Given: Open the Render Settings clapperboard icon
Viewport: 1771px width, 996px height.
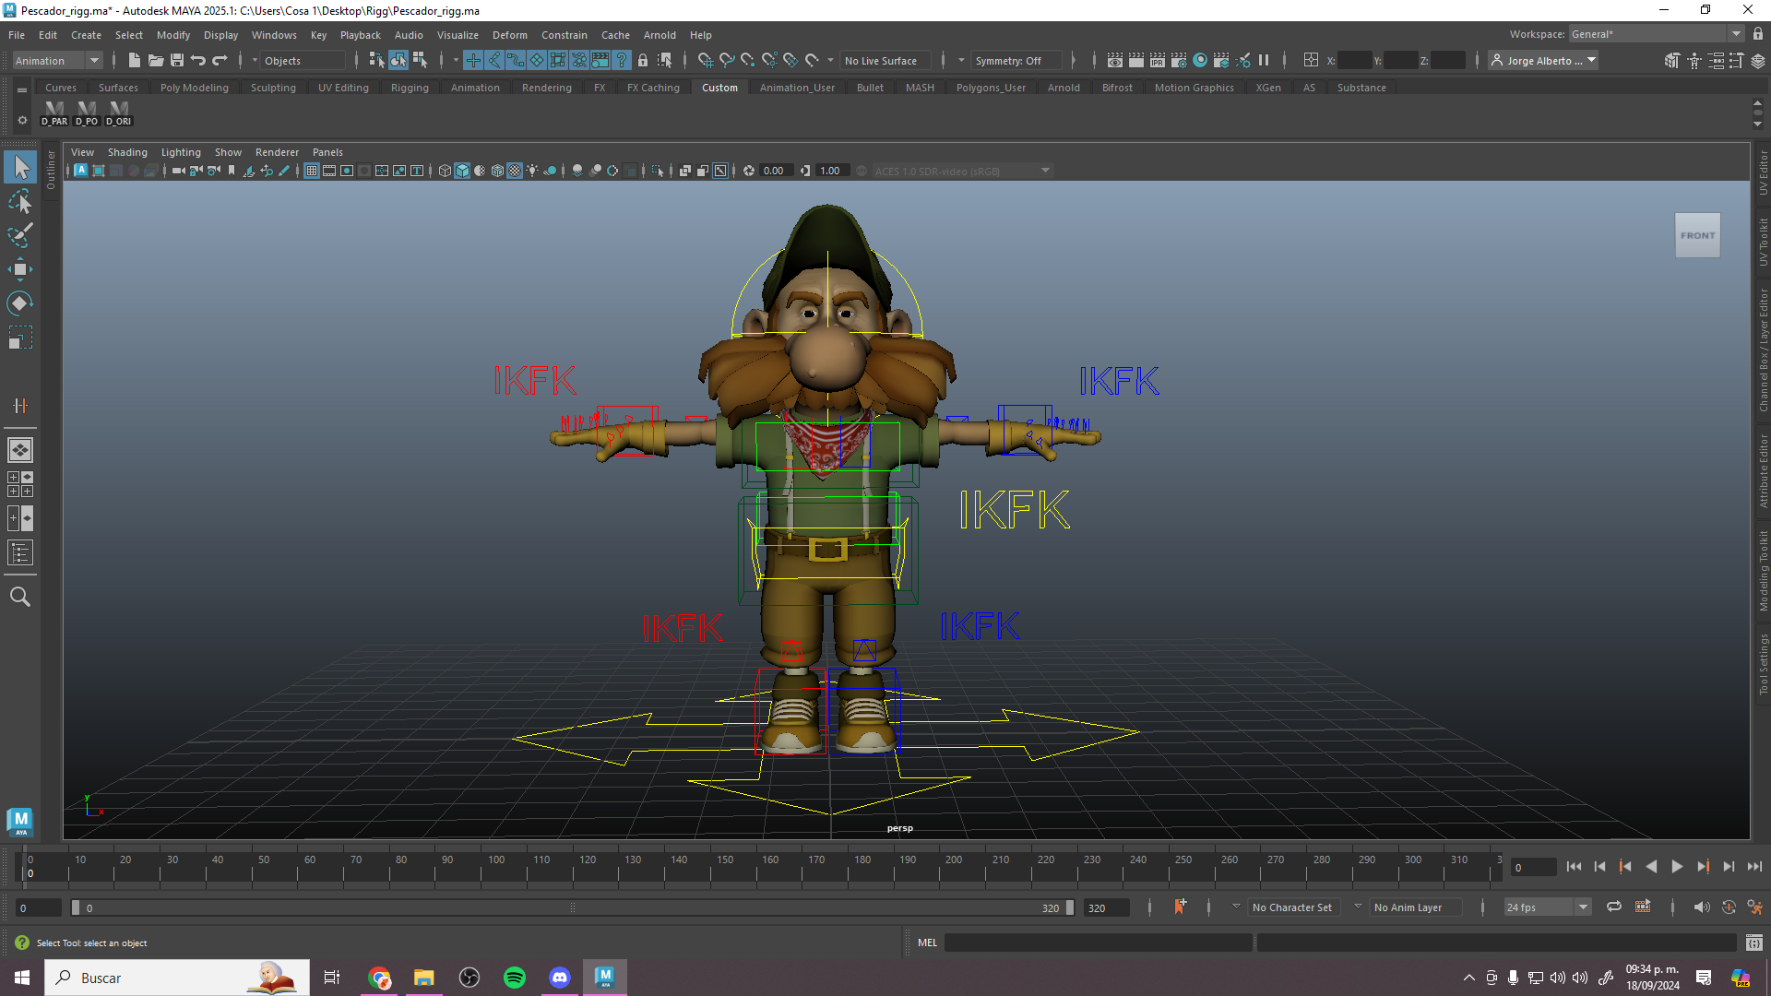Looking at the screenshot, I should 1179,61.
